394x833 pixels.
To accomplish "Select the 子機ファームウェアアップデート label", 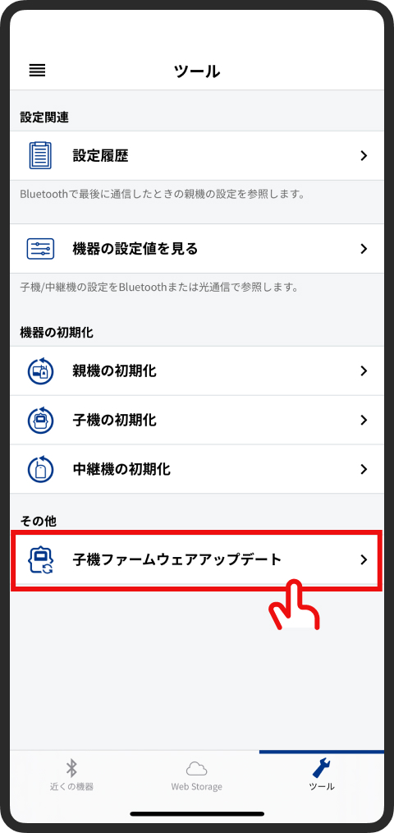I will coord(176,559).
